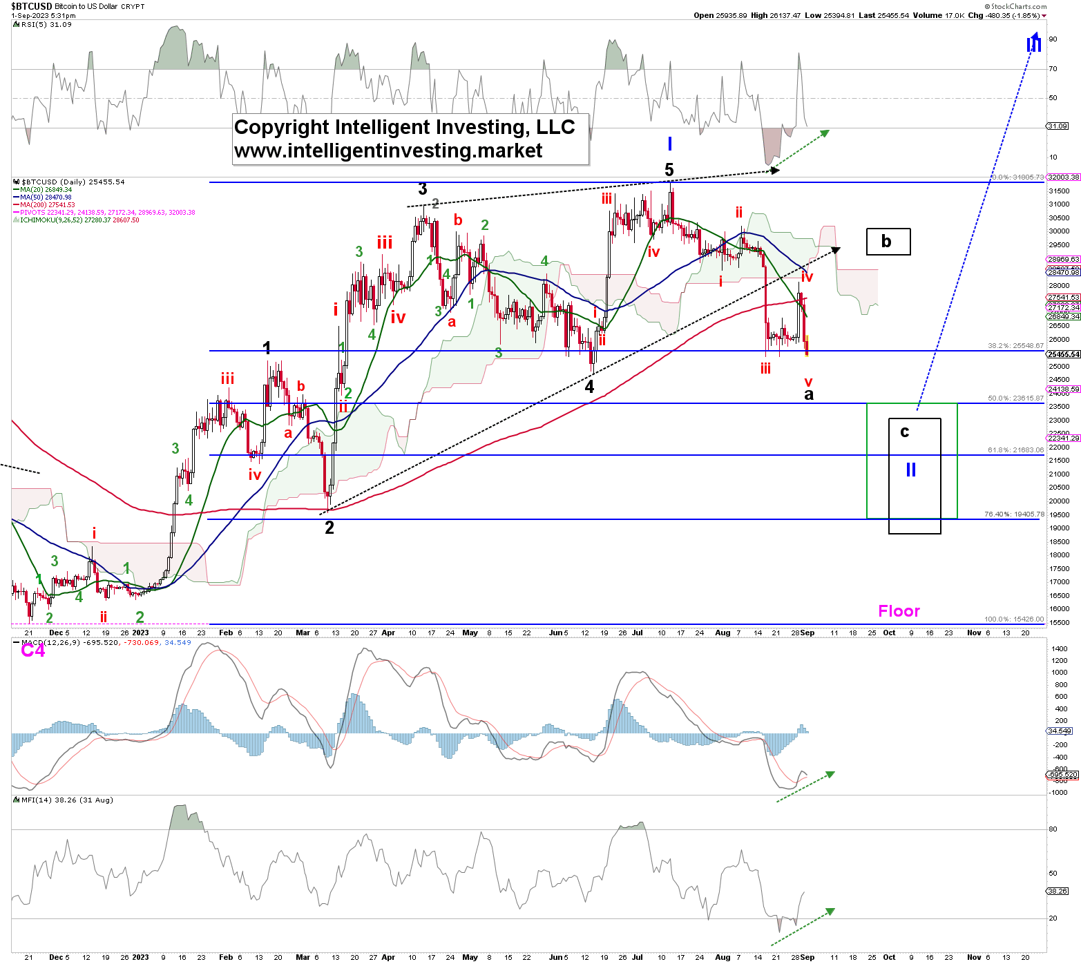The image size is (1081, 964).
Task: Click the magenta Floor label
Action: tap(899, 611)
